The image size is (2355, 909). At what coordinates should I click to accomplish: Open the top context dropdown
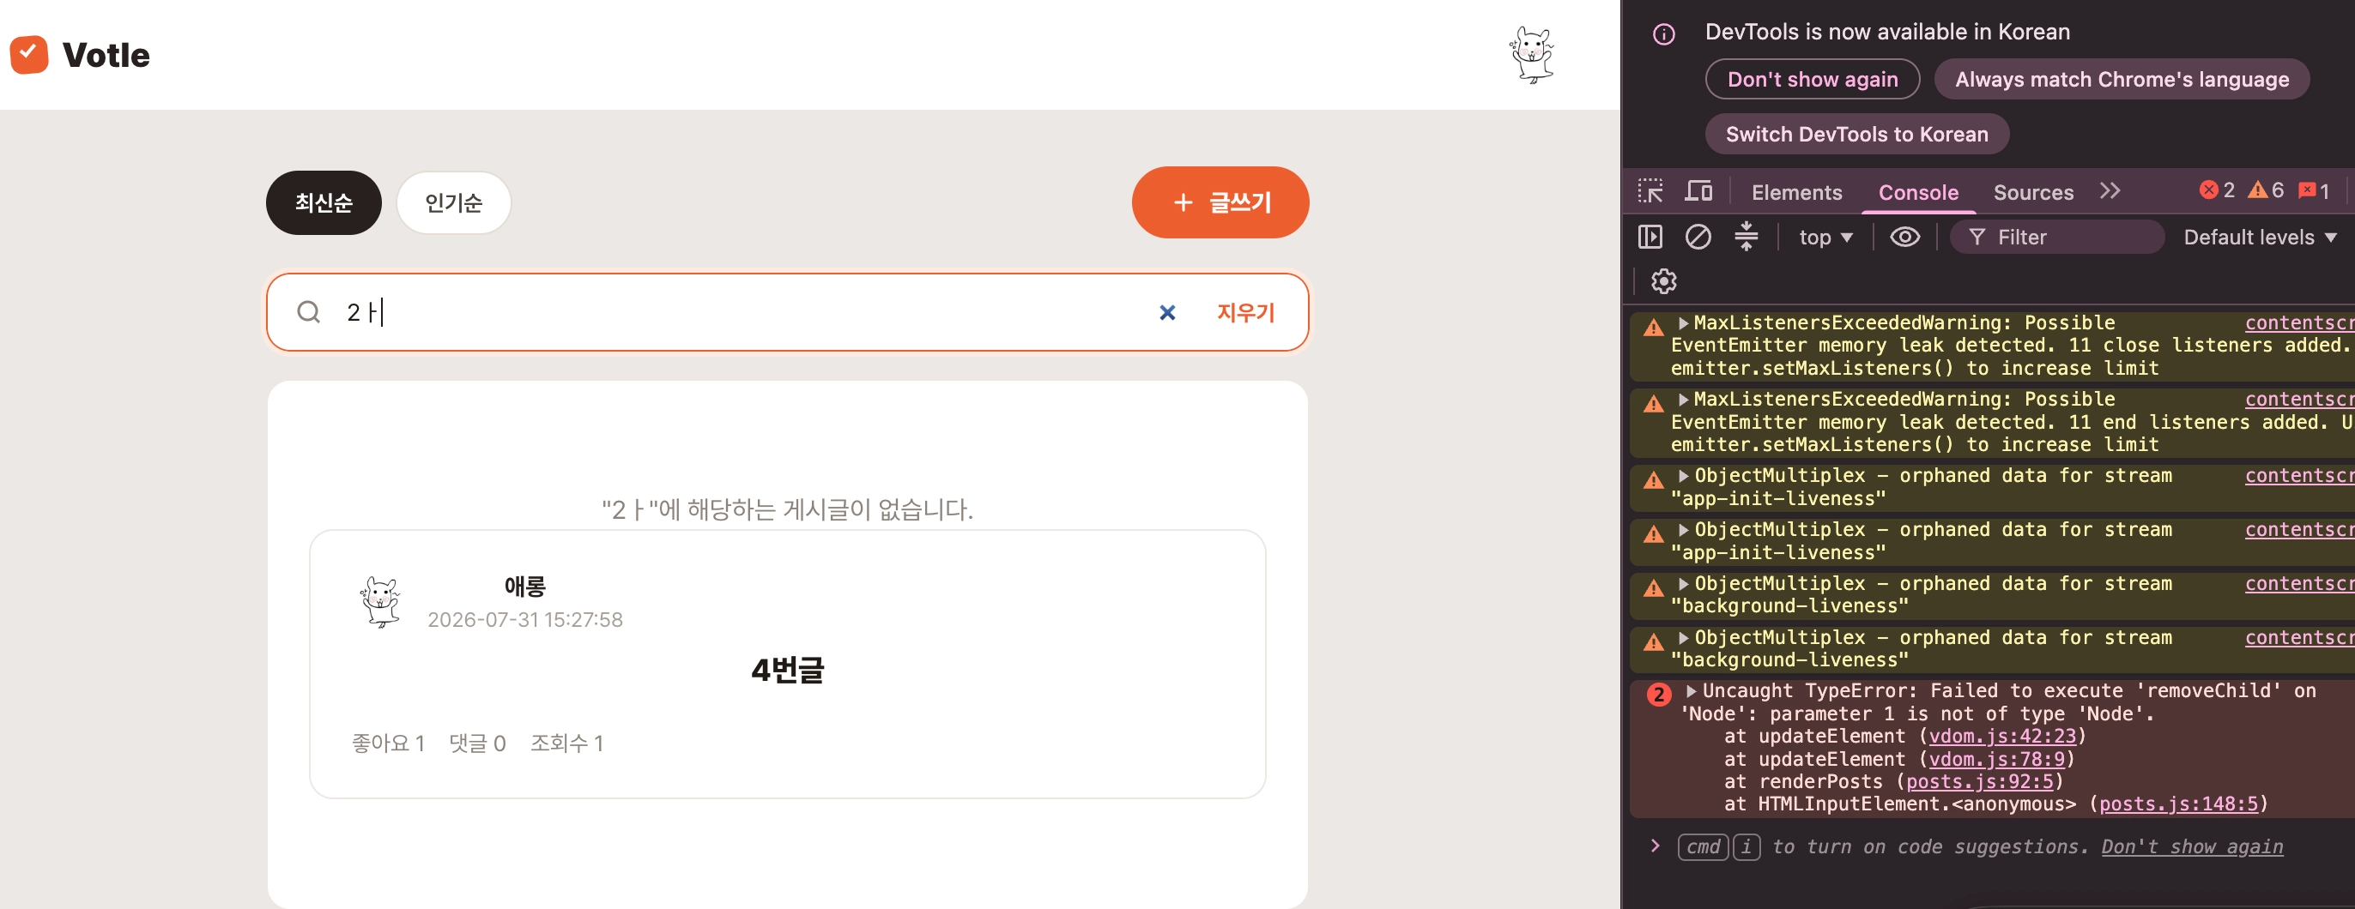(1825, 237)
